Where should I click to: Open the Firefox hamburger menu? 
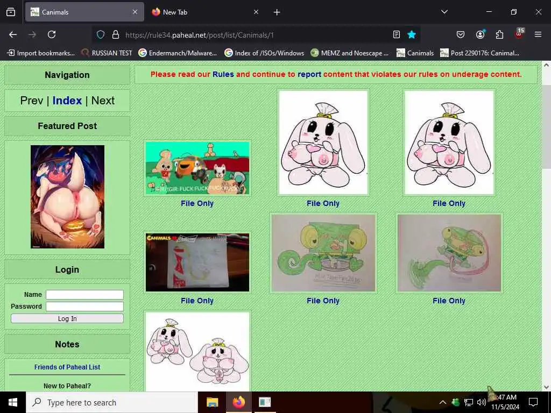click(538, 34)
